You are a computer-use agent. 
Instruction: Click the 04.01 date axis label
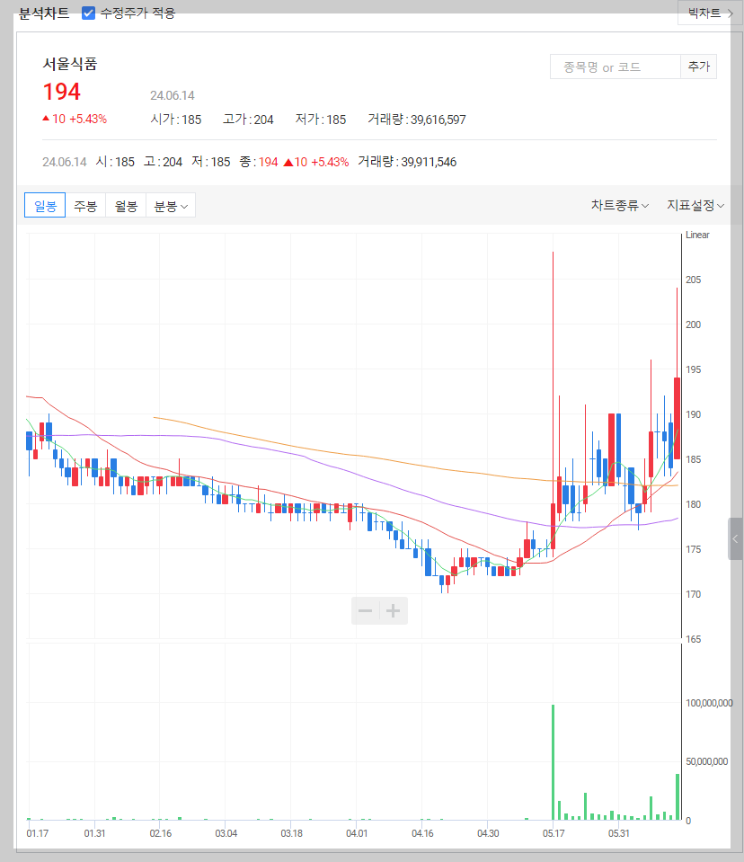click(357, 833)
